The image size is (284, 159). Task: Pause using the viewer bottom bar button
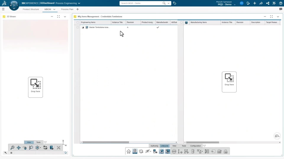[x=11, y=153]
